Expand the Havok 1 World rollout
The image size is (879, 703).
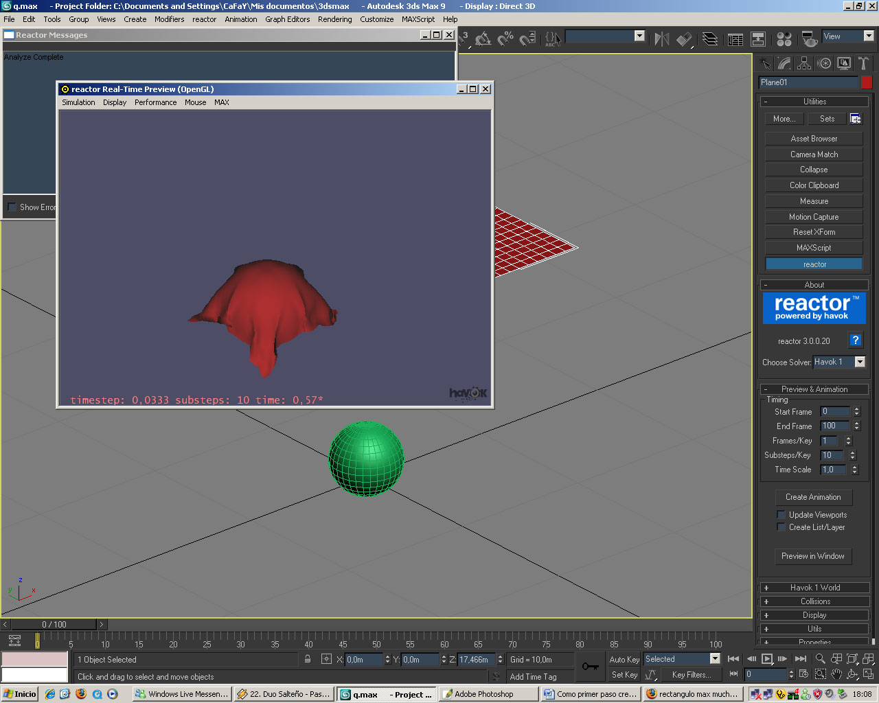(x=814, y=588)
